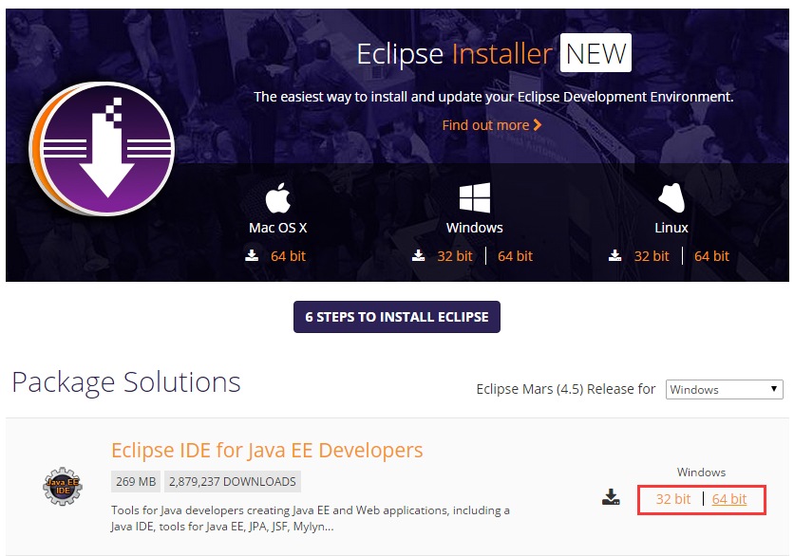The height and width of the screenshot is (556, 794).
Task: Download Linux 32 bit installer
Action: click(652, 256)
